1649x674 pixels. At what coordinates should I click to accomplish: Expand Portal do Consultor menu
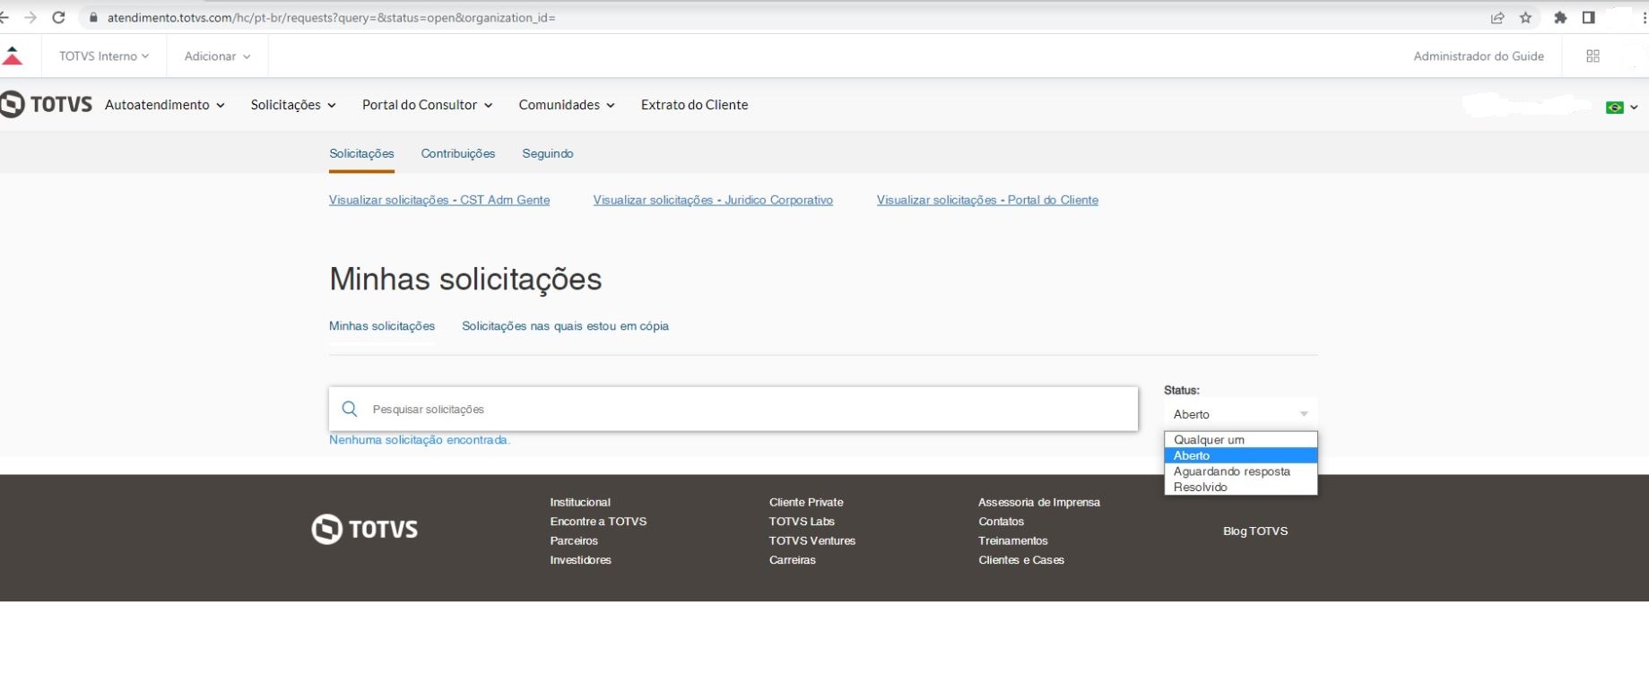pyautogui.click(x=428, y=105)
